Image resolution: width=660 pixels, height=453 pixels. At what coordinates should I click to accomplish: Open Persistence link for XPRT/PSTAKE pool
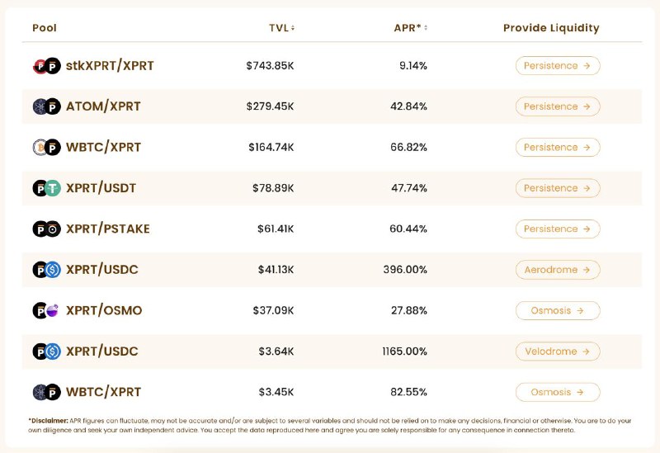(x=558, y=229)
